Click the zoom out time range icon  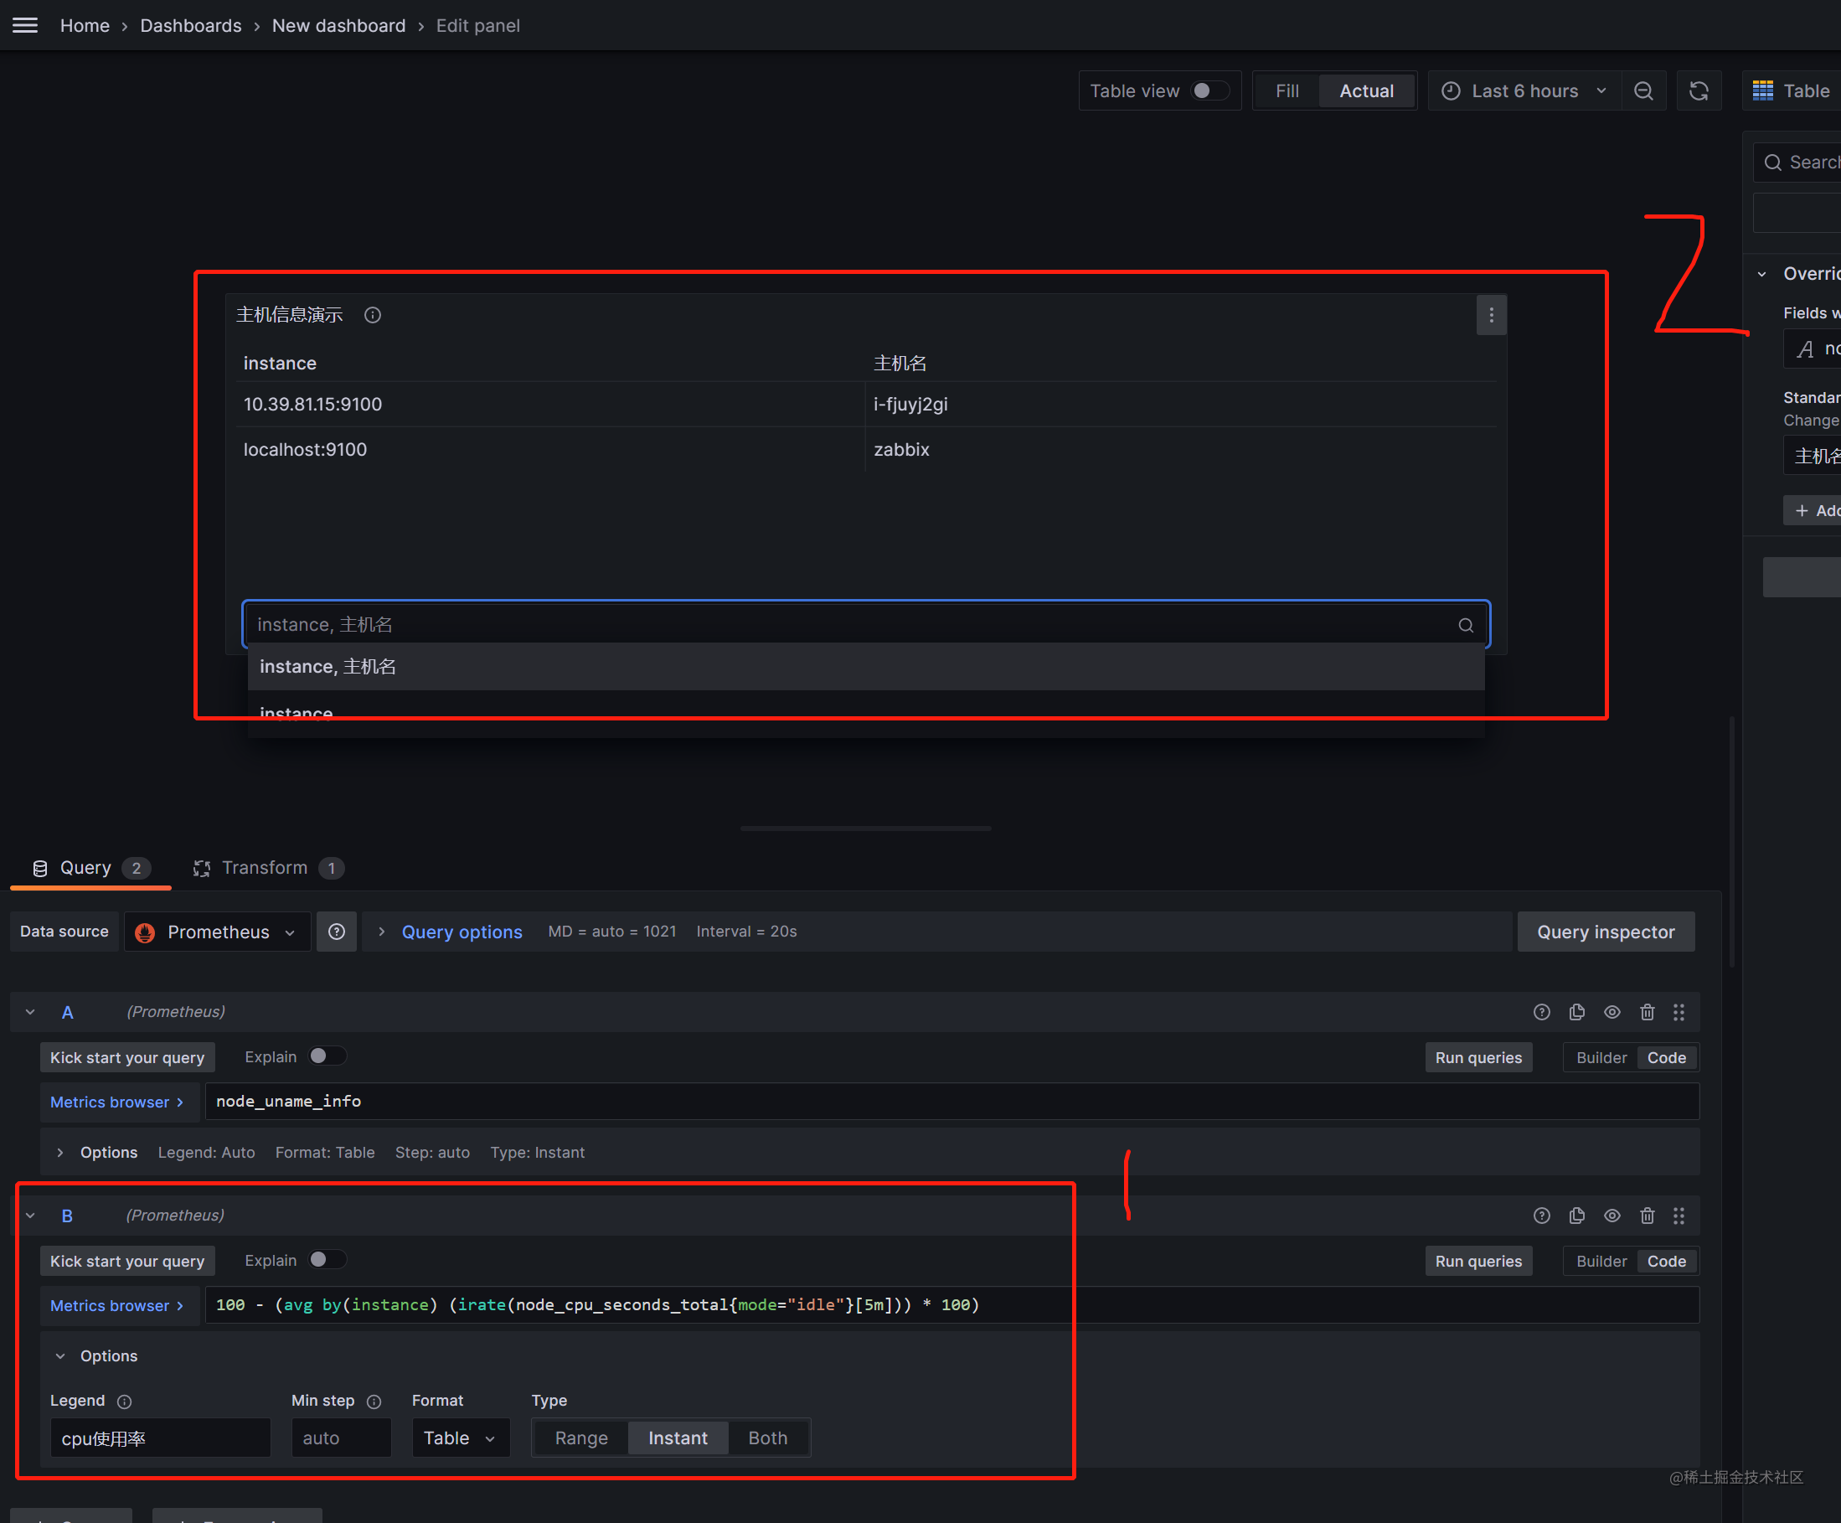point(1642,91)
